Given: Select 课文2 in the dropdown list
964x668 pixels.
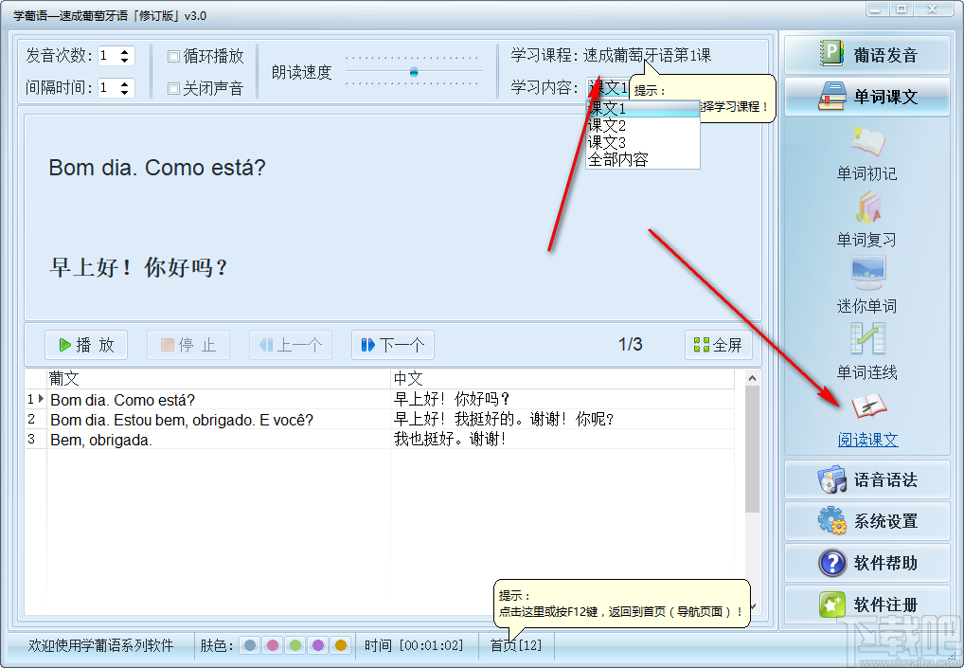Looking at the screenshot, I should tap(642, 125).
